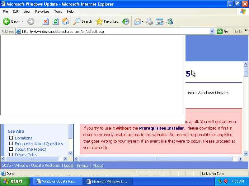Open the Edit menu

coord(16,11)
